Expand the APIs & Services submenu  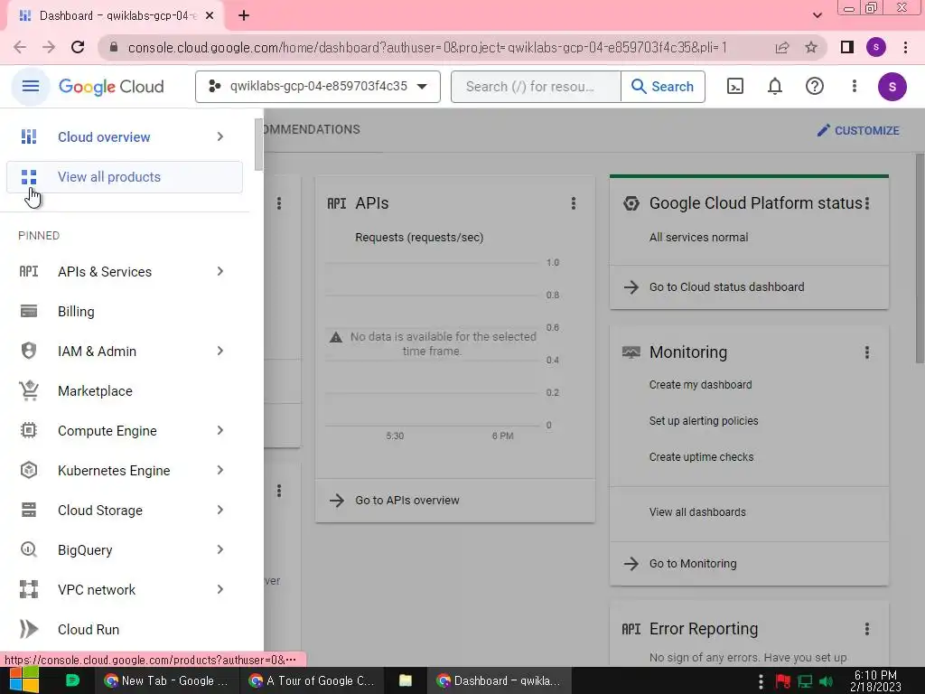pos(220,271)
